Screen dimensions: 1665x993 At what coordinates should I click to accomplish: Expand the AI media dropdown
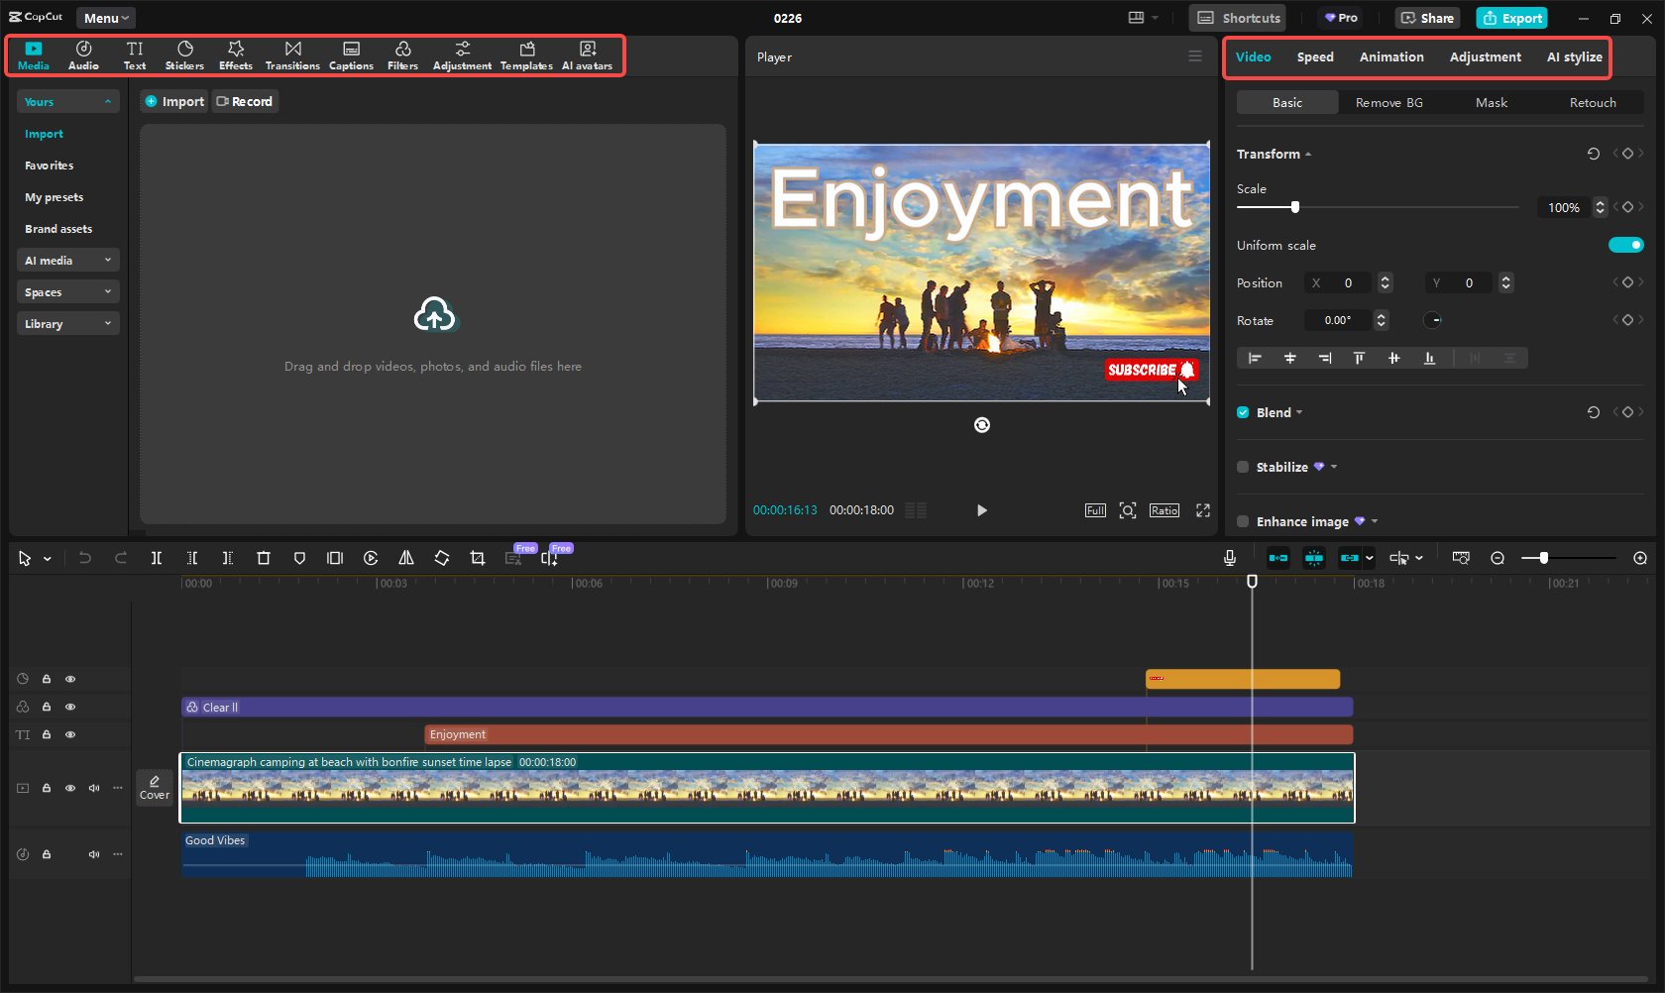[x=67, y=261]
